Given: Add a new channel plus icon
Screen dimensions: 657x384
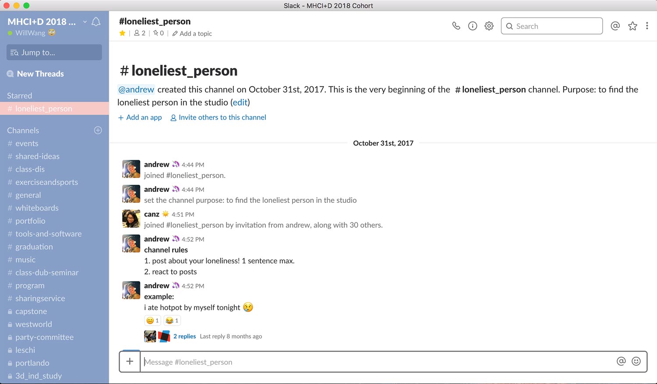Looking at the screenshot, I should coord(98,130).
